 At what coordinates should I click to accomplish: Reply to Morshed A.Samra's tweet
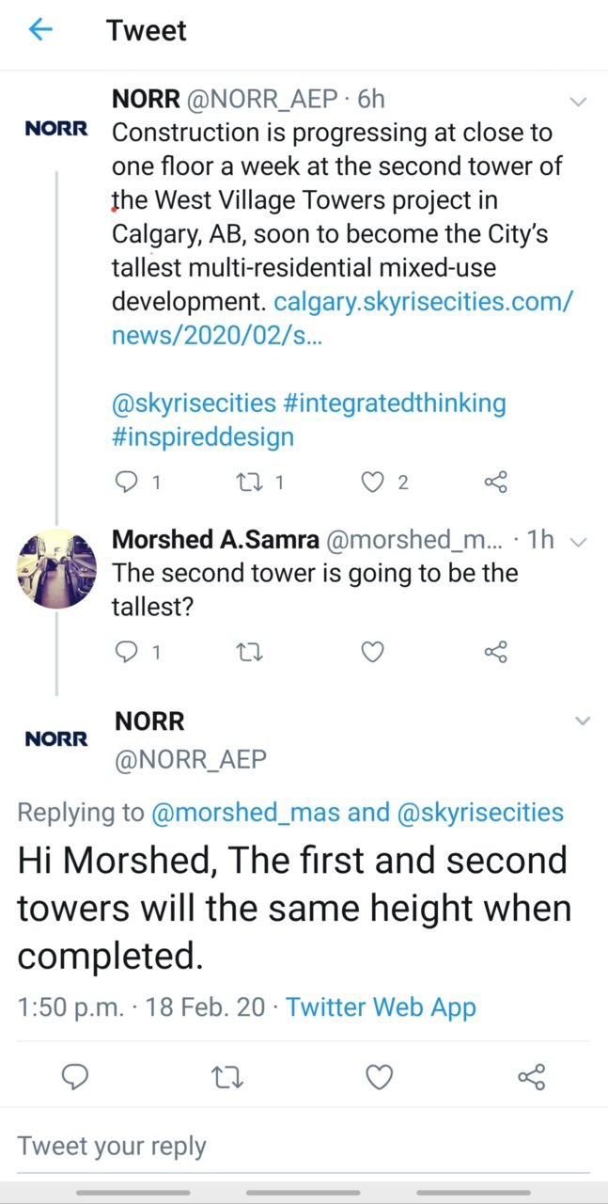[x=126, y=651]
